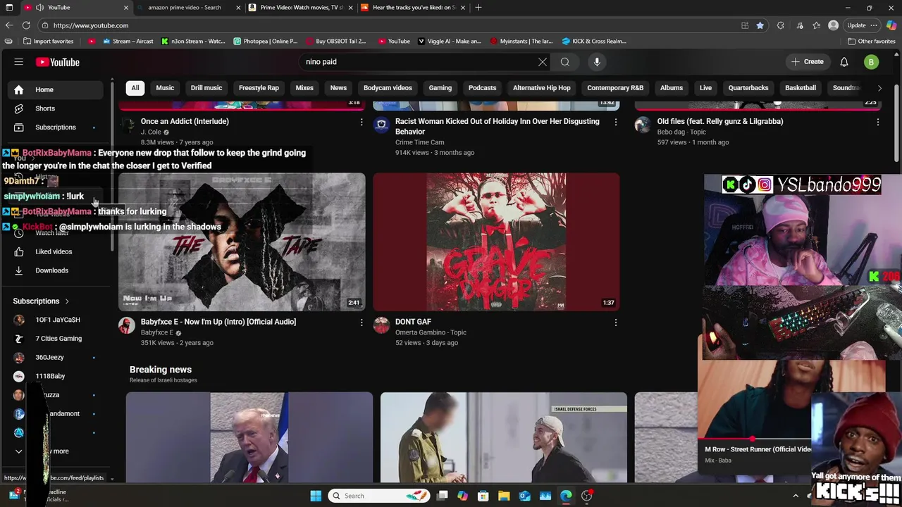Select the Contemporary R&B chip

click(x=615, y=88)
